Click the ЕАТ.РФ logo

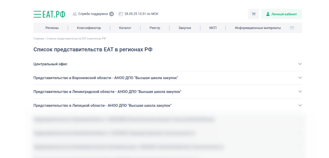49,14
